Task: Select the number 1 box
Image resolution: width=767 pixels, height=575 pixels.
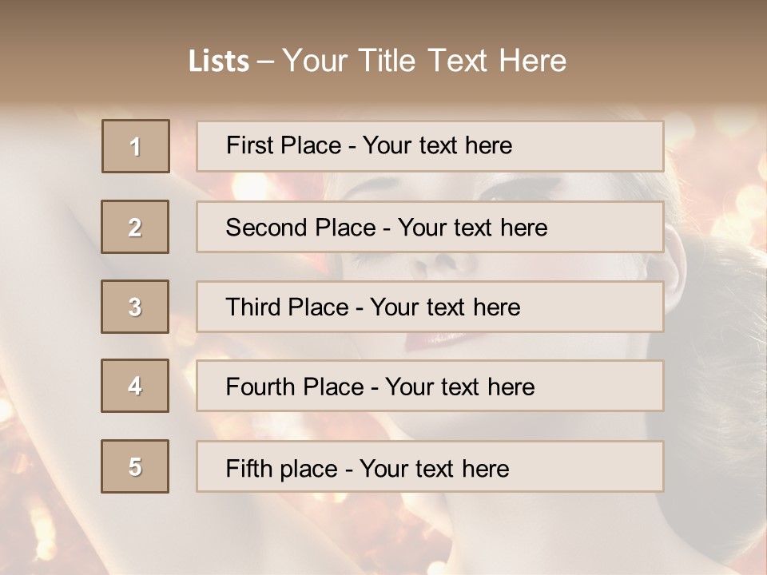Action: pos(136,146)
